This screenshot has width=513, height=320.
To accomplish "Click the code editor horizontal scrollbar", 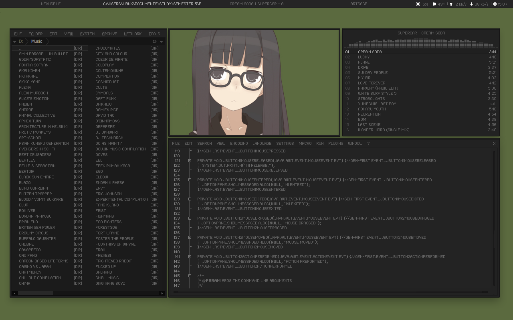I will 331,292.
